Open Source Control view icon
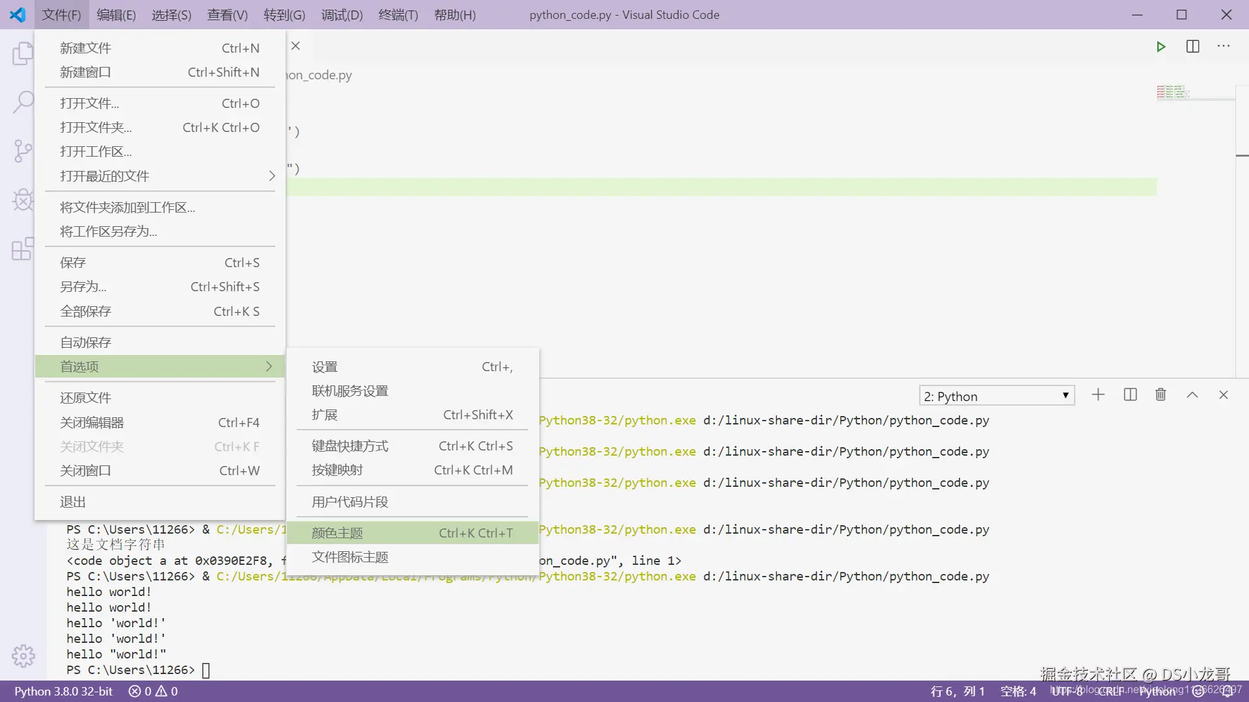This screenshot has width=1249, height=702. [23, 151]
